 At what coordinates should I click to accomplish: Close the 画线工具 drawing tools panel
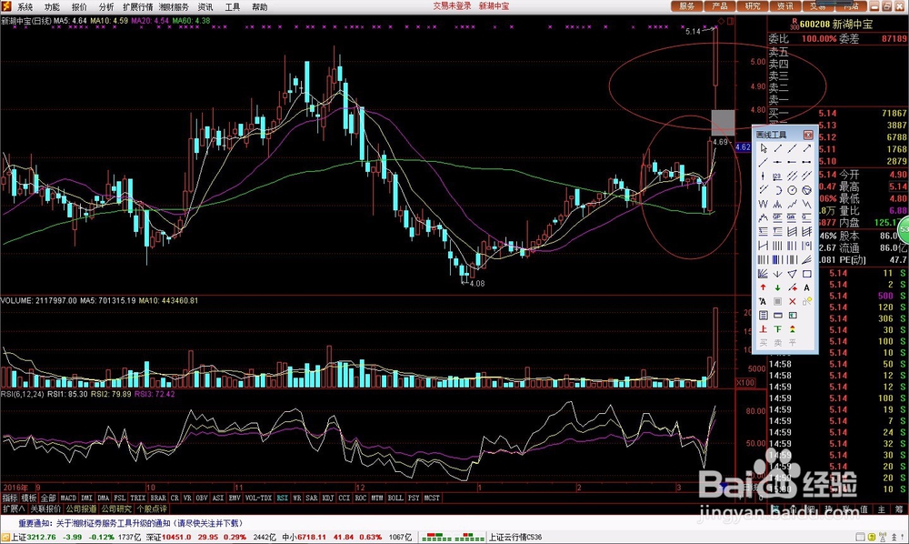(808, 135)
